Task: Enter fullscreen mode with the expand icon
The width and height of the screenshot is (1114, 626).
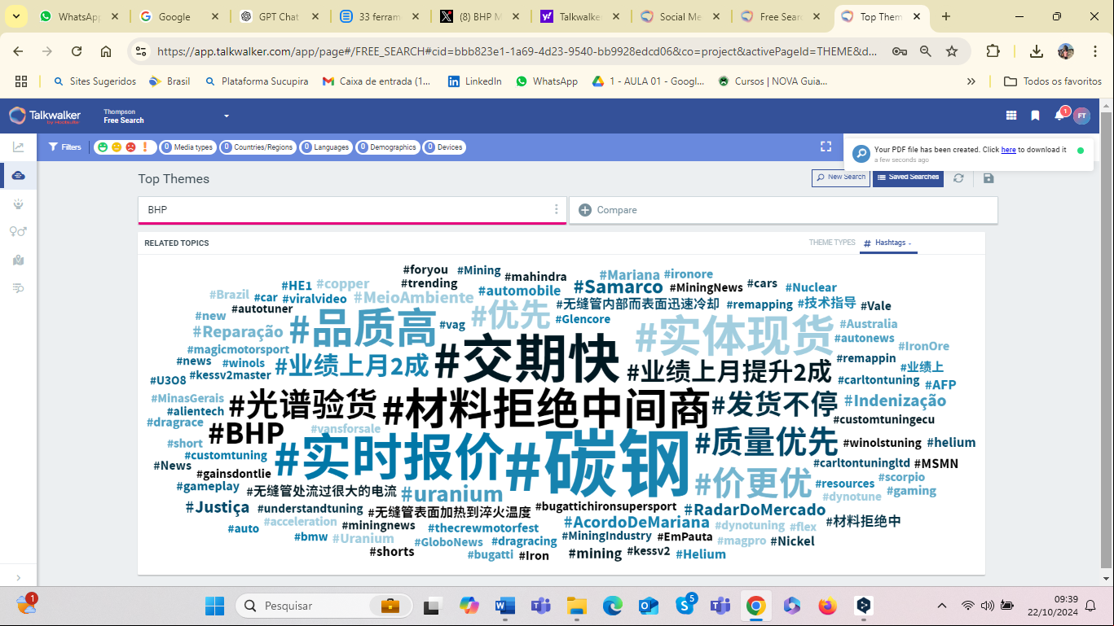Action: coord(826,147)
